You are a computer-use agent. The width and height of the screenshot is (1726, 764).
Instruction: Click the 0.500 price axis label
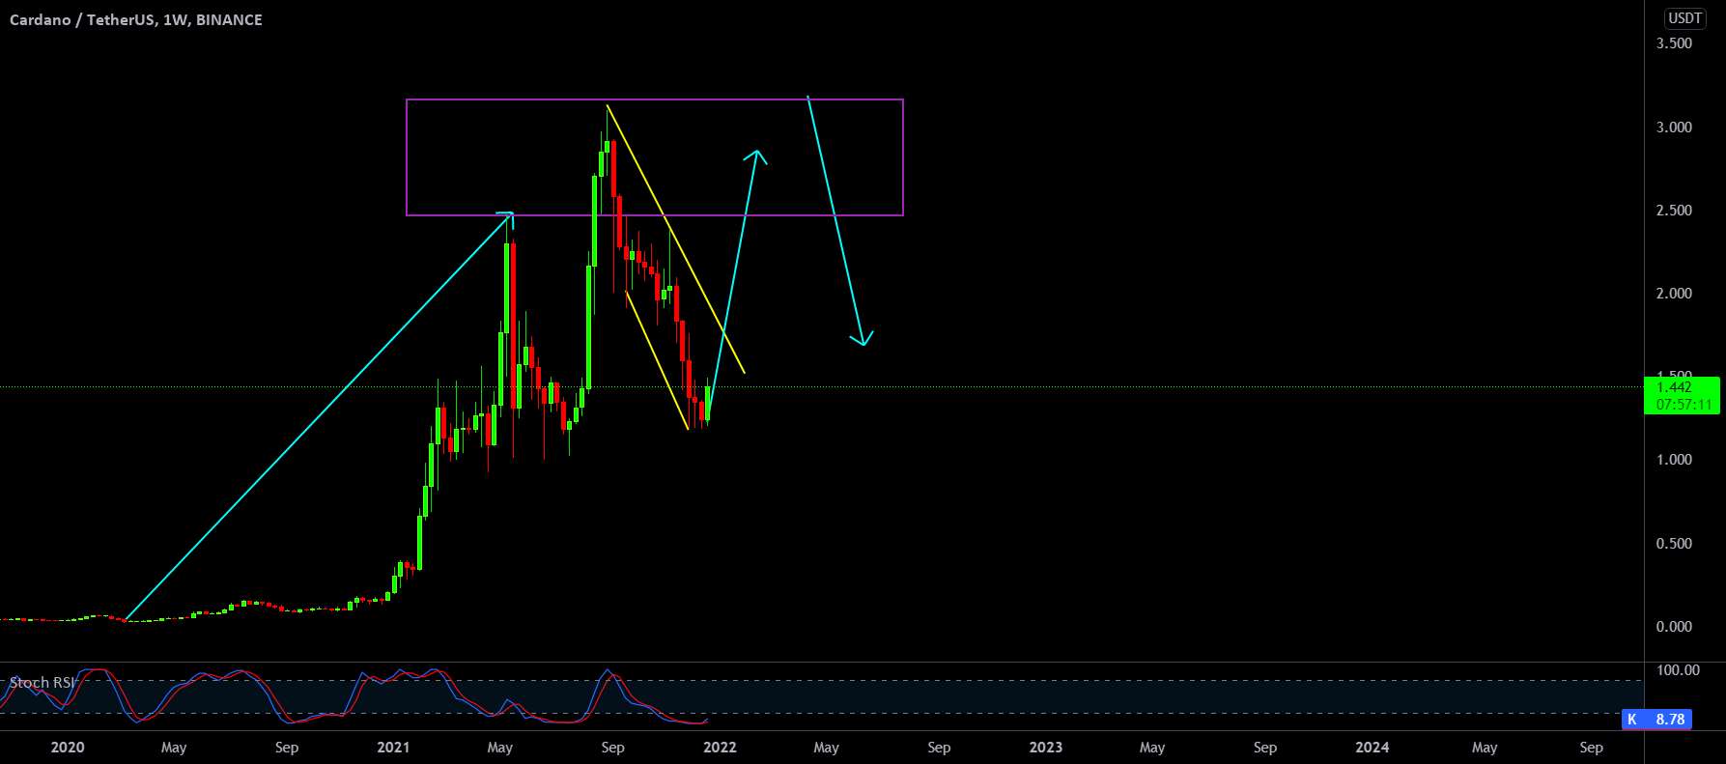(x=1674, y=544)
